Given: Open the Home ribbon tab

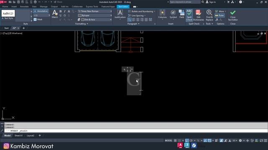Looking at the screenshot, I should (5, 7).
